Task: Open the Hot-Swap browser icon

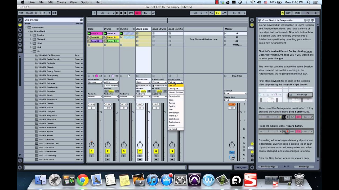Action: [x=20, y=50]
